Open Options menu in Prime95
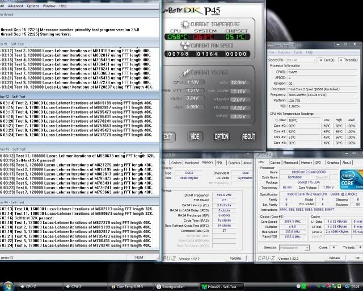Screen dimensions: 363x291 (x=33, y=6)
